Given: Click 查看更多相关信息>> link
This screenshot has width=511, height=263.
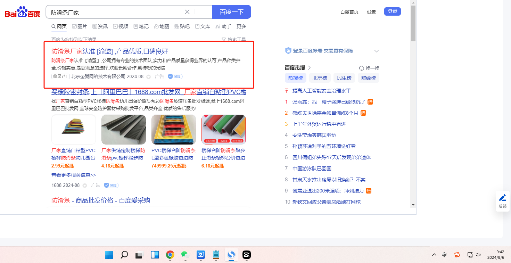Looking at the screenshot, I should (74, 175).
